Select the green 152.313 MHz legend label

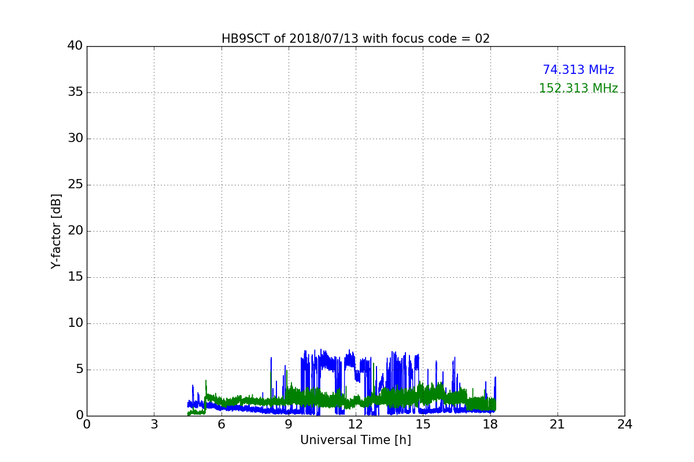pyautogui.click(x=578, y=88)
